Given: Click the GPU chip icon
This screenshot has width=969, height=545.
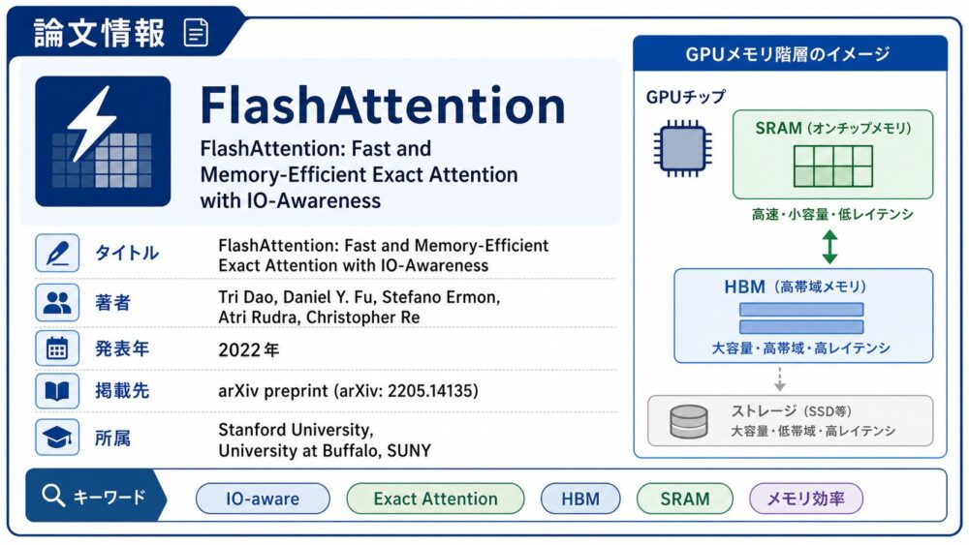Looking at the screenshot, I should pos(683,148).
